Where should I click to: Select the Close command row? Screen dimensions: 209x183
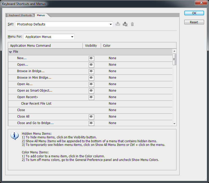90,110
